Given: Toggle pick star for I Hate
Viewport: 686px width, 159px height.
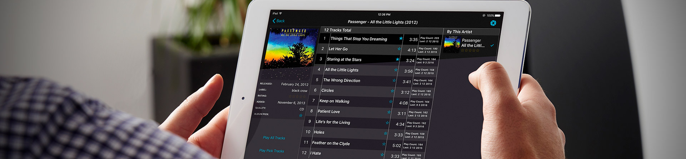Looking at the screenshot, I should (x=382, y=154).
